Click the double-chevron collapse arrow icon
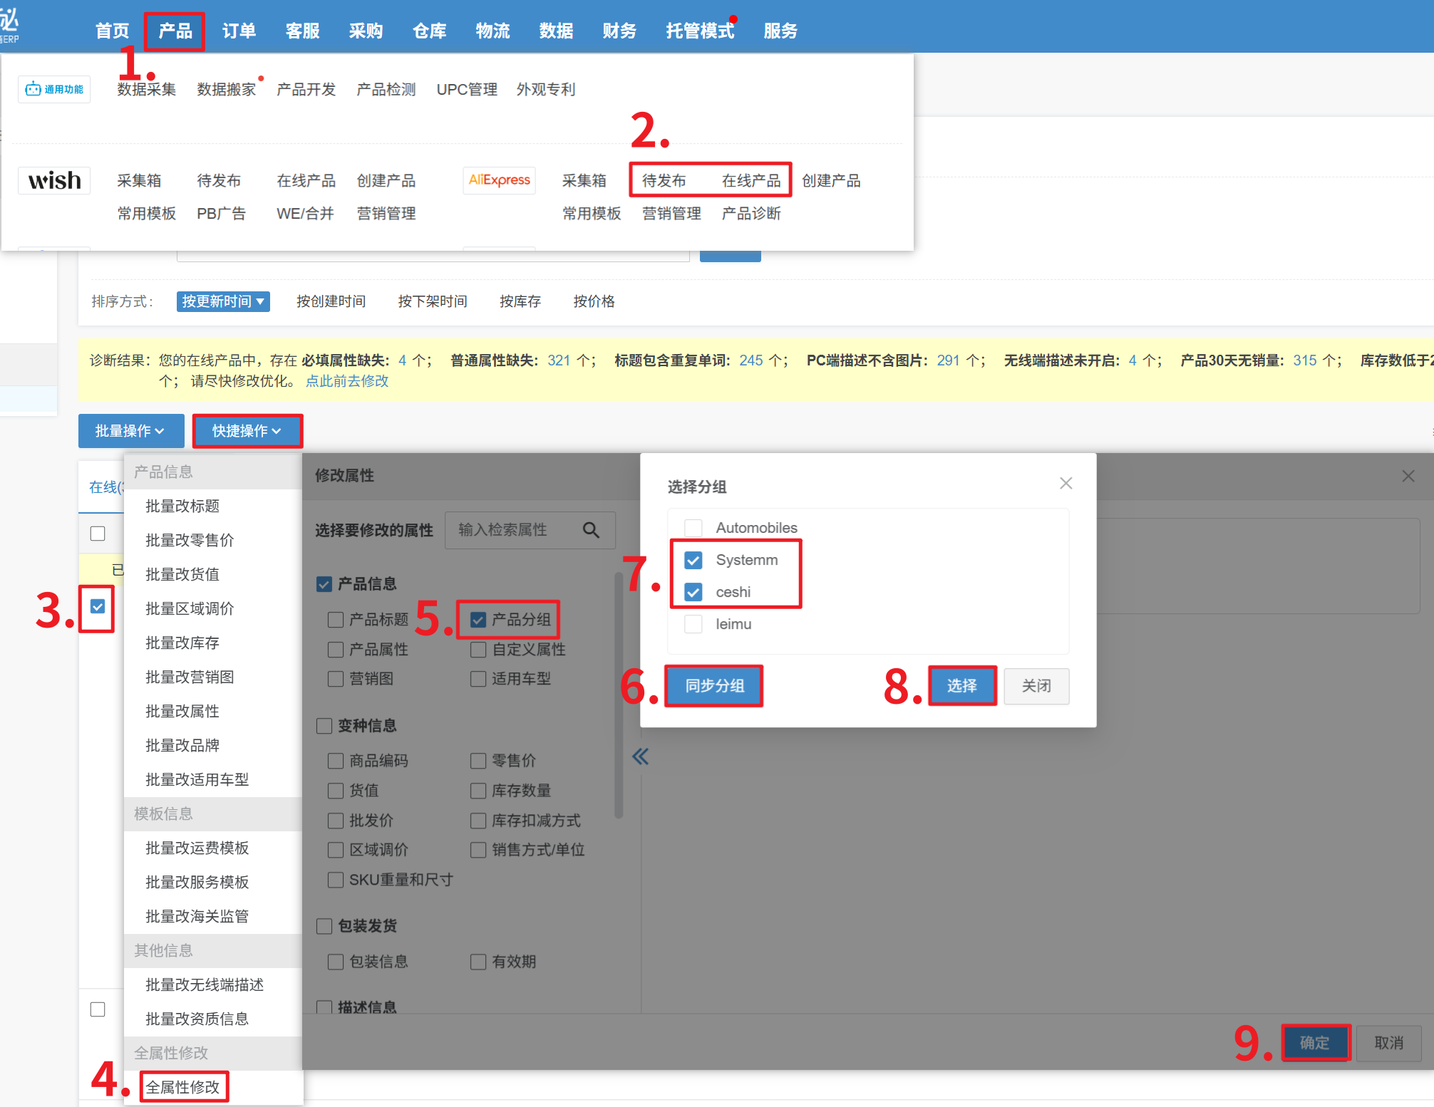This screenshot has width=1434, height=1107. coord(640,757)
